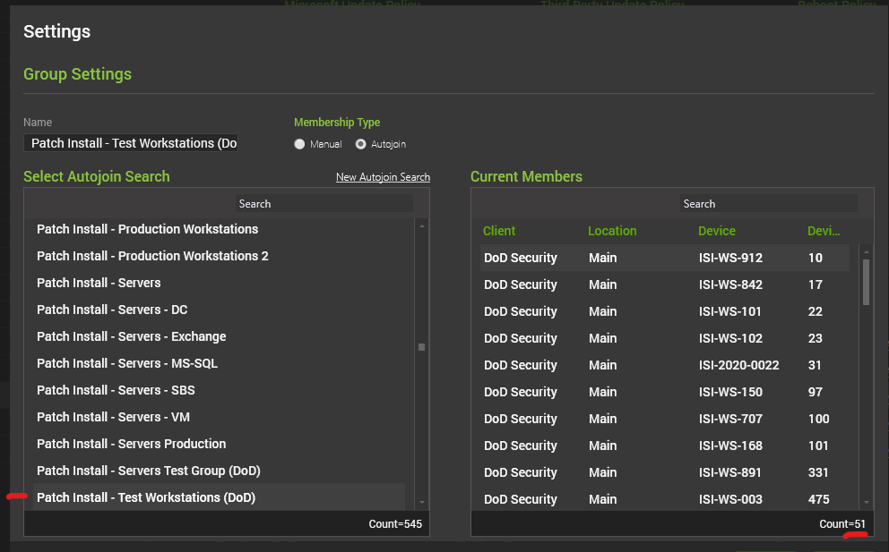Select Patch Install - Production Workstations search
The height and width of the screenshot is (552, 889).
tap(147, 229)
